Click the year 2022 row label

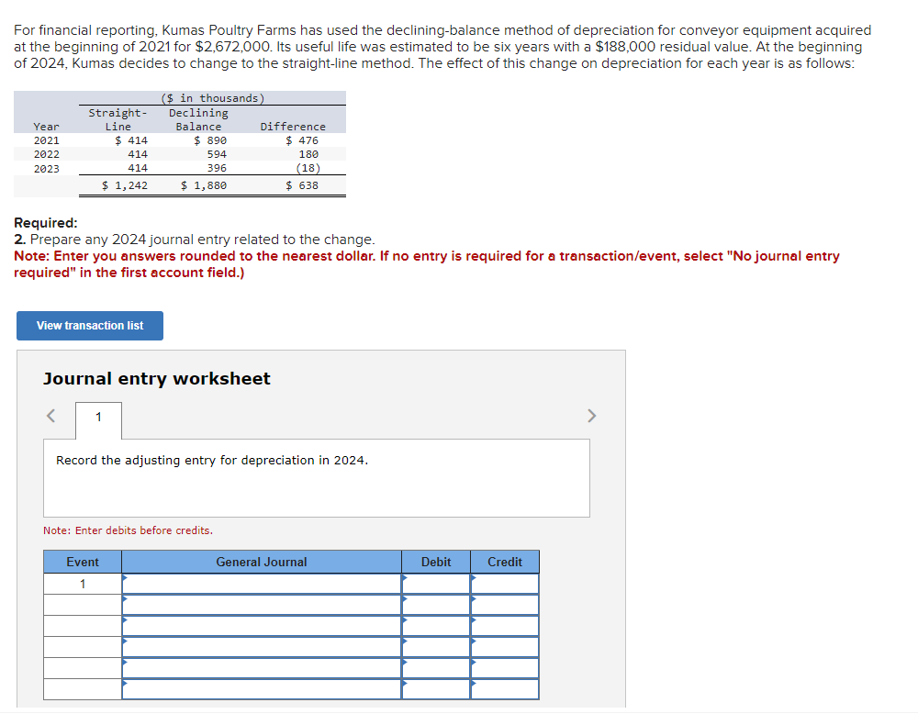tap(46, 154)
